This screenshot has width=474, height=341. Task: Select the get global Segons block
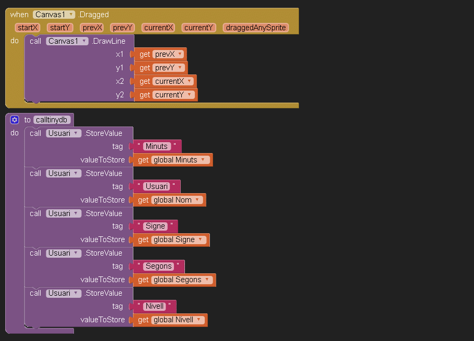[142, 280]
